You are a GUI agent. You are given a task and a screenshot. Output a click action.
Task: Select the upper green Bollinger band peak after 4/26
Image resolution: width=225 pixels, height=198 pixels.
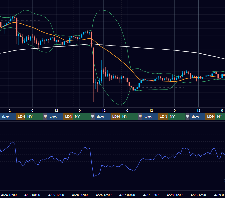pyautogui.click(x=101, y=10)
